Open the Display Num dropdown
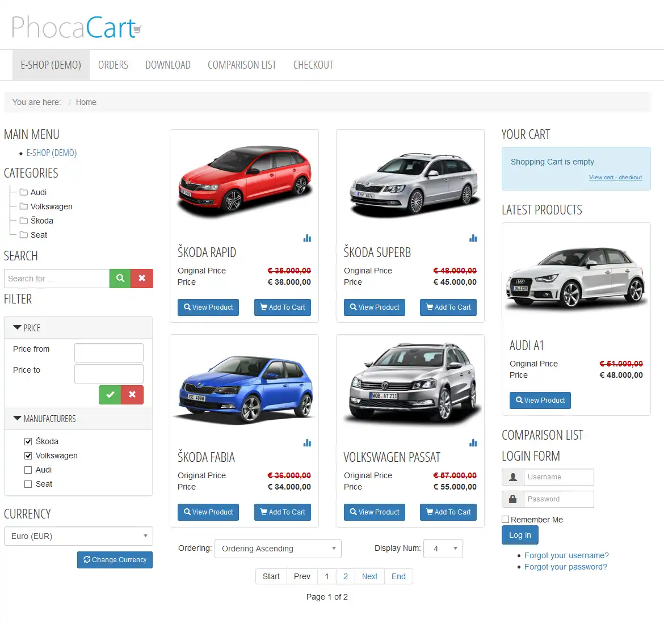The width and height of the screenshot is (664, 624). click(x=443, y=548)
